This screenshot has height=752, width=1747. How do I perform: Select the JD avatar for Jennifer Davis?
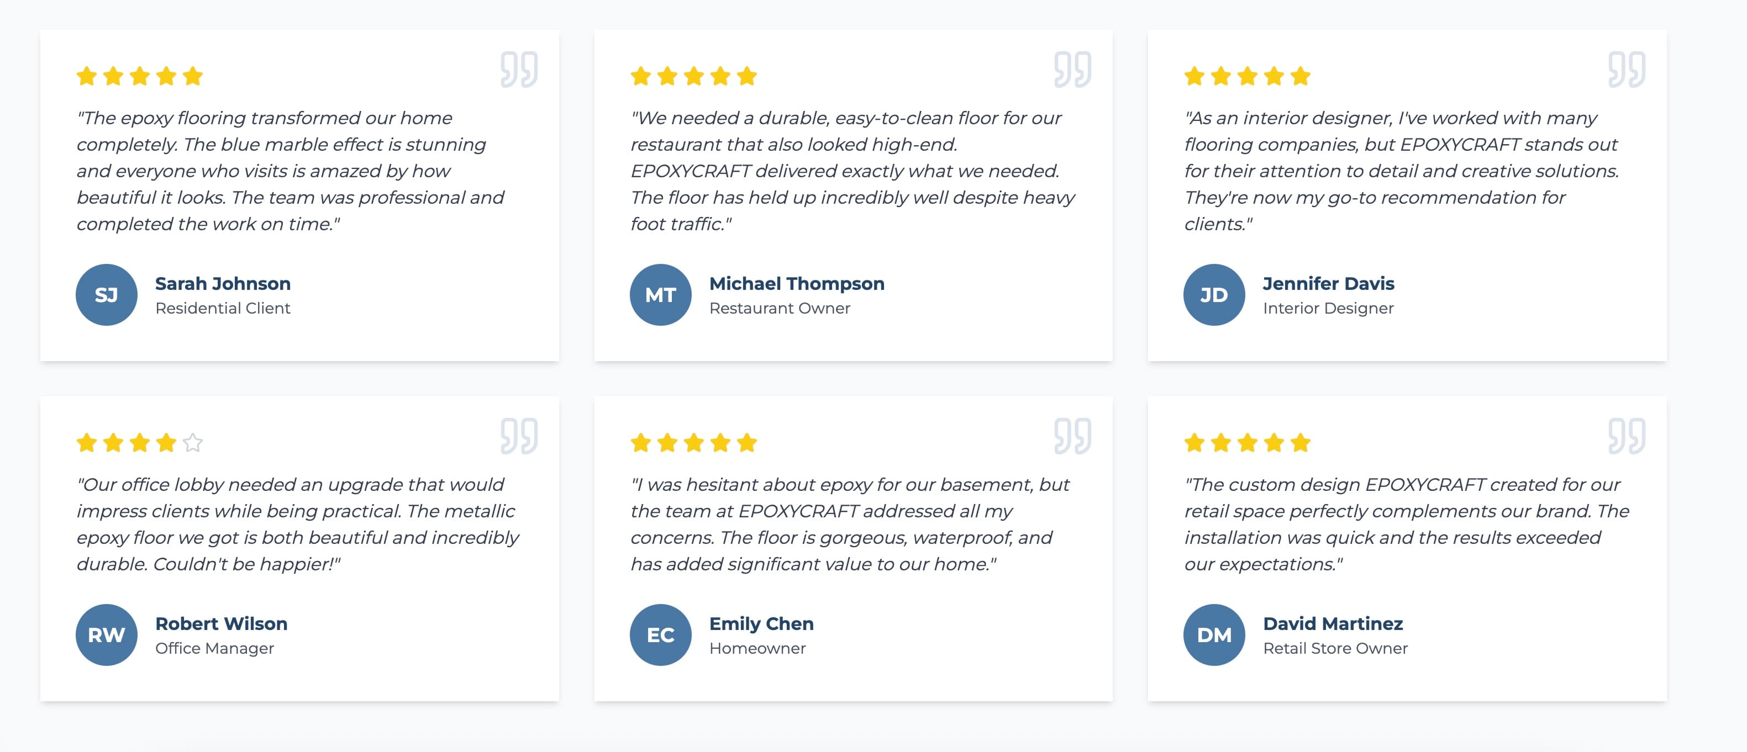(1214, 295)
